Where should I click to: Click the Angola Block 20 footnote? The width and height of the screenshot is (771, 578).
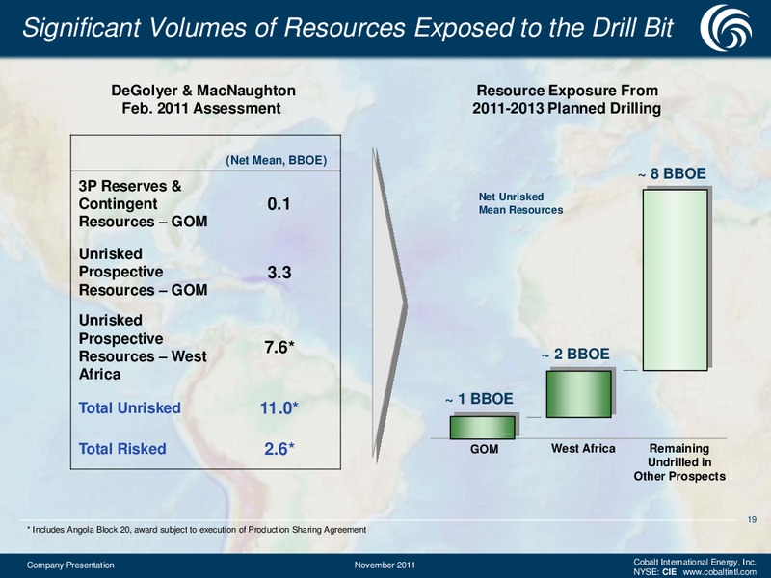197,530
